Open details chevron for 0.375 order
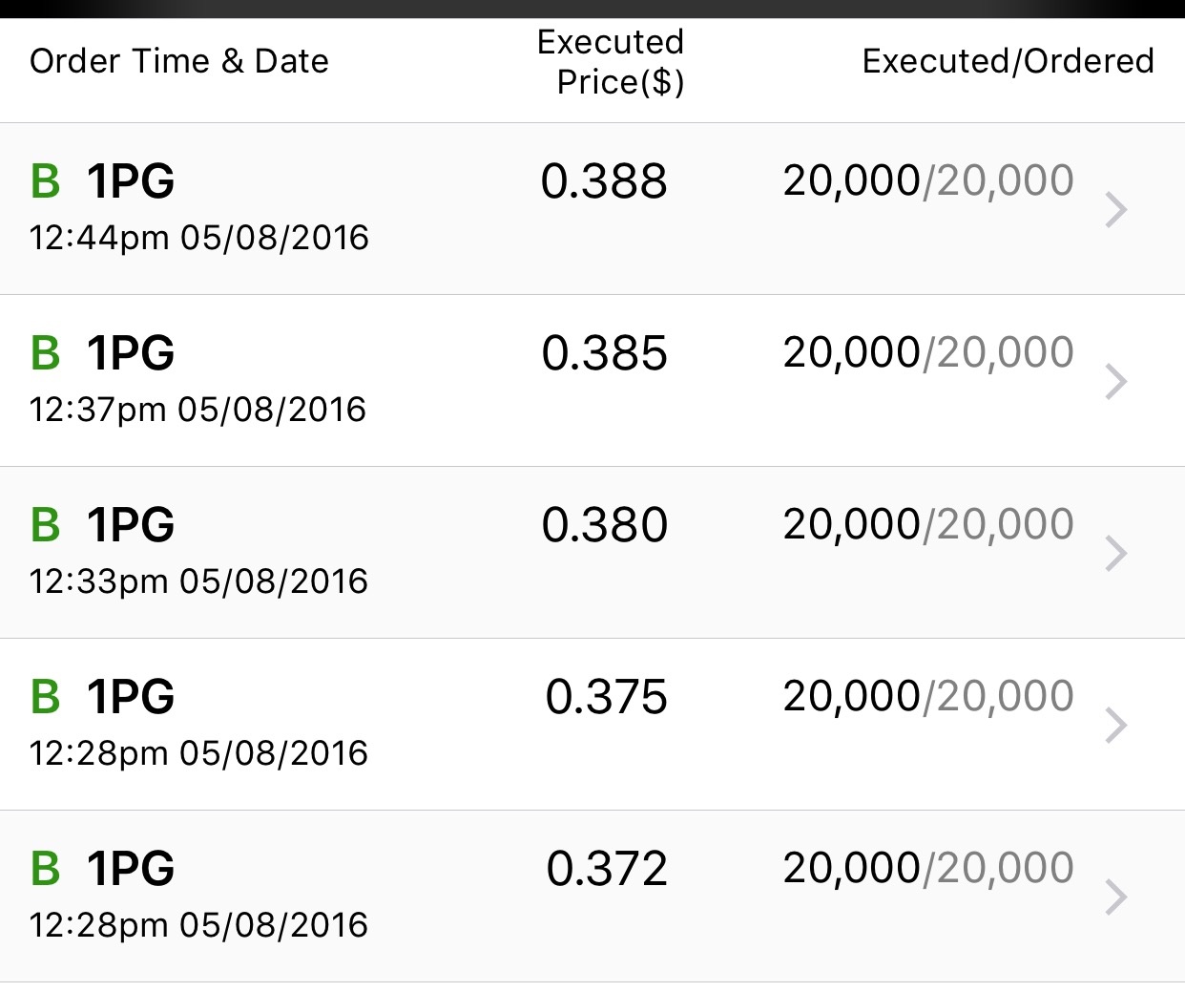The height and width of the screenshot is (992, 1185). pos(1116,726)
